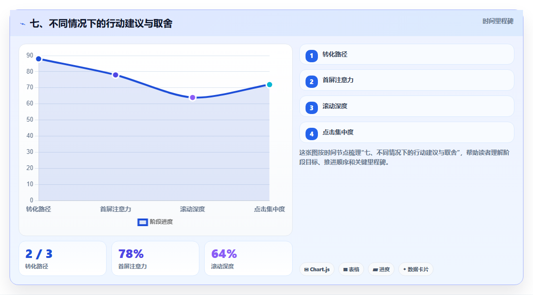This screenshot has height=295, width=533.
Task: Click the Chart.js tag label
Action: click(x=319, y=269)
